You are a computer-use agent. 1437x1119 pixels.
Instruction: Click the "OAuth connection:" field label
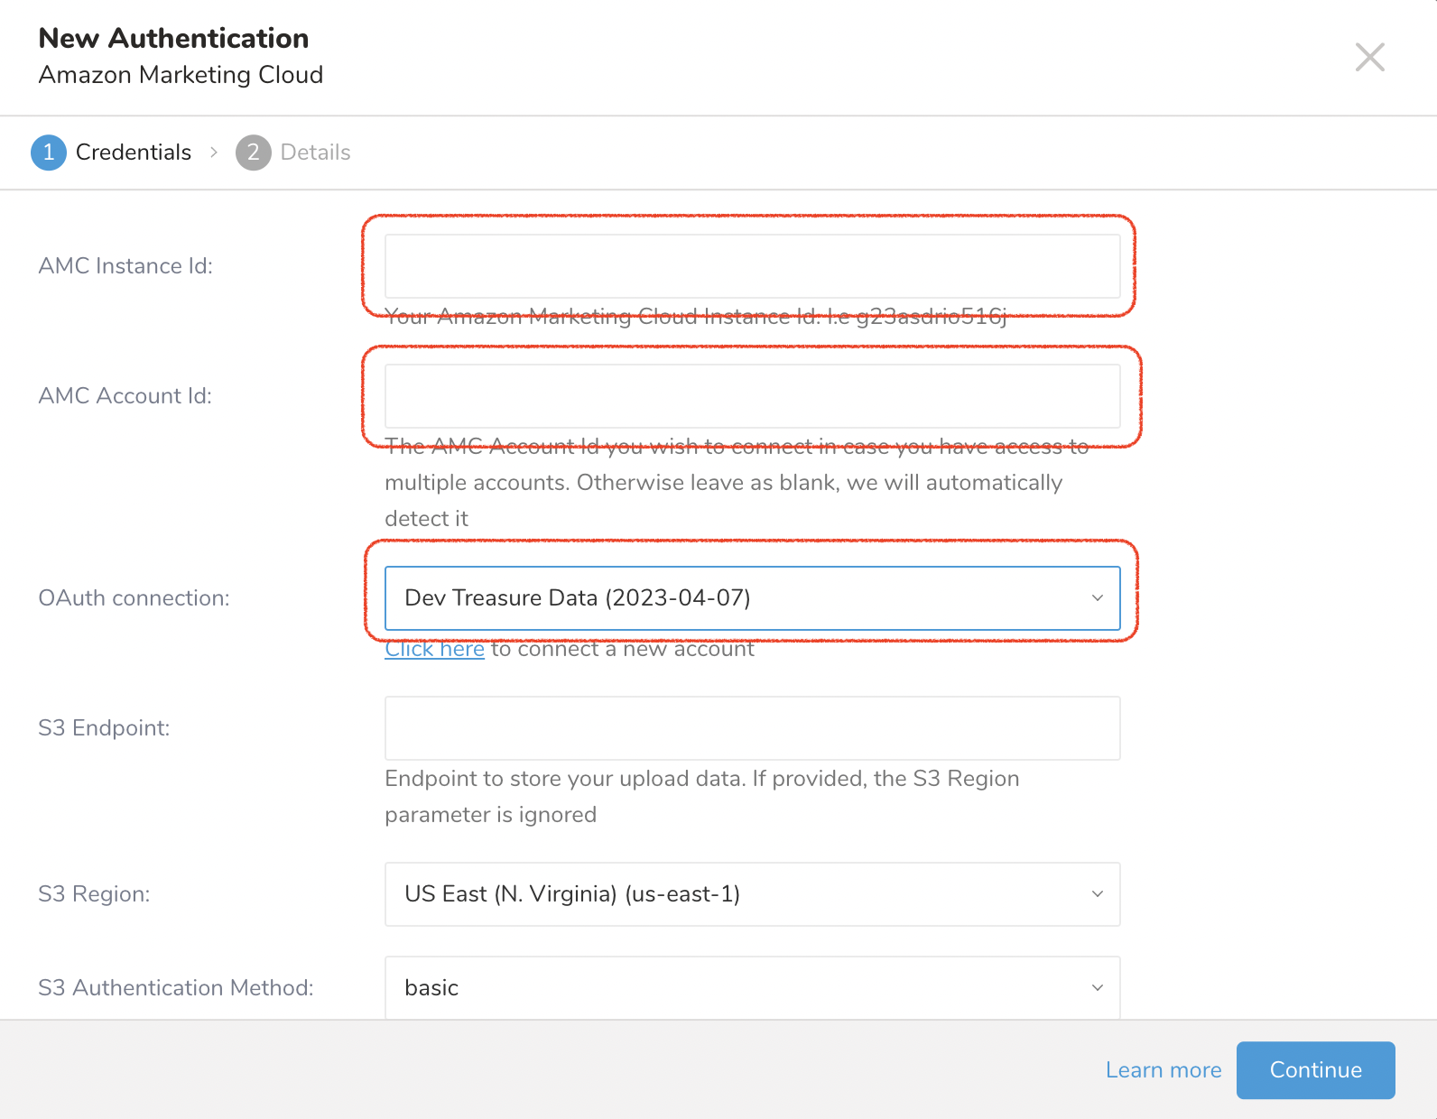(134, 598)
